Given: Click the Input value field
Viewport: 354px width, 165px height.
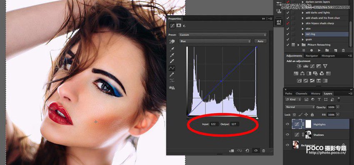Looking at the screenshot, I should [x=214, y=124].
